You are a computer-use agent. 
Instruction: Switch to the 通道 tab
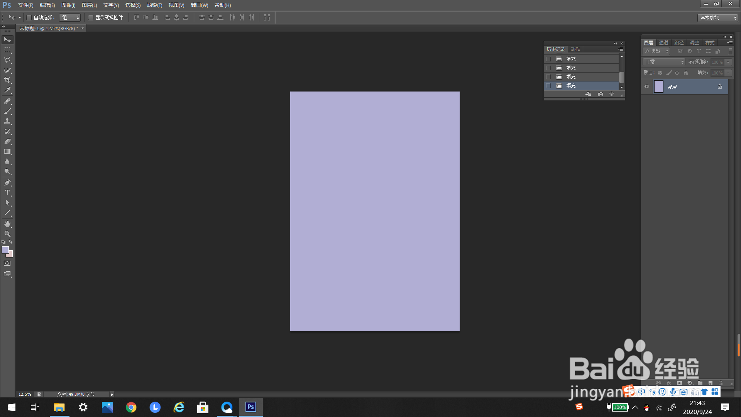[x=663, y=42]
